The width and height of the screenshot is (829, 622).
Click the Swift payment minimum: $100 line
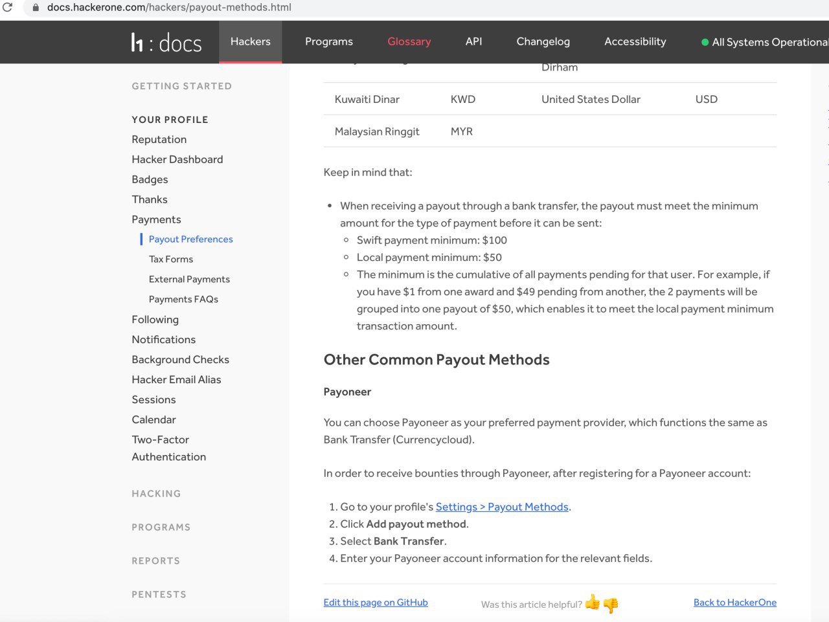432,240
